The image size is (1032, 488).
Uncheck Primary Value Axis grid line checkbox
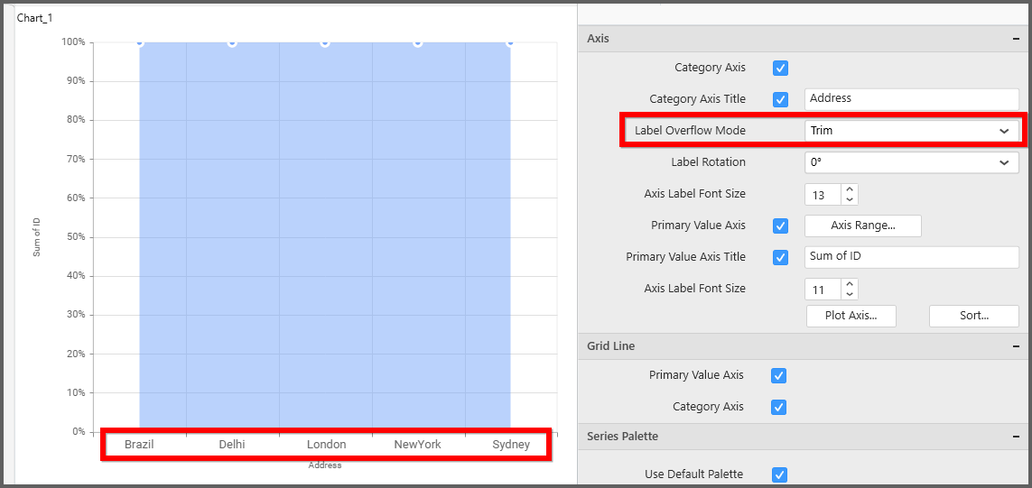pyautogui.click(x=779, y=376)
